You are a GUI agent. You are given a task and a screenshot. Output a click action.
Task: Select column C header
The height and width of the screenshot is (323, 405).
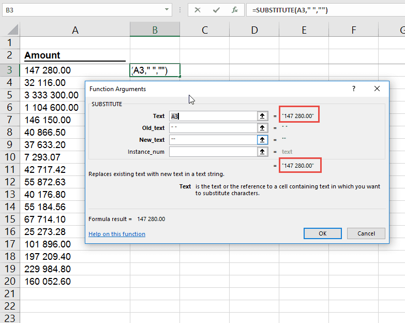point(204,30)
